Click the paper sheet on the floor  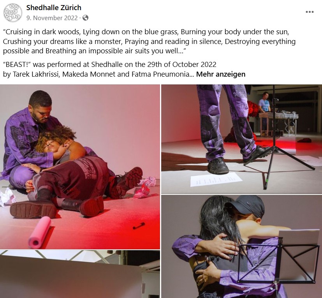[216, 180]
